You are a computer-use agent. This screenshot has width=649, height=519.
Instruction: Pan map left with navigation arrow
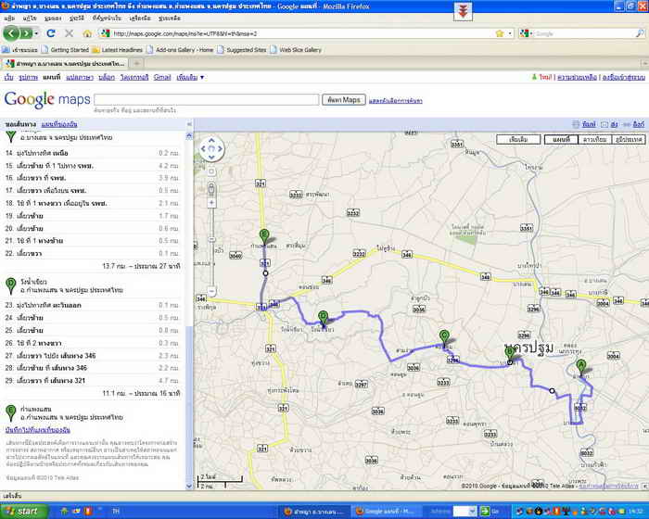[204, 148]
